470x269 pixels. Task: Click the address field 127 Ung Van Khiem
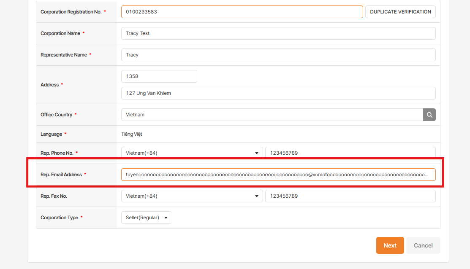[278, 93]
